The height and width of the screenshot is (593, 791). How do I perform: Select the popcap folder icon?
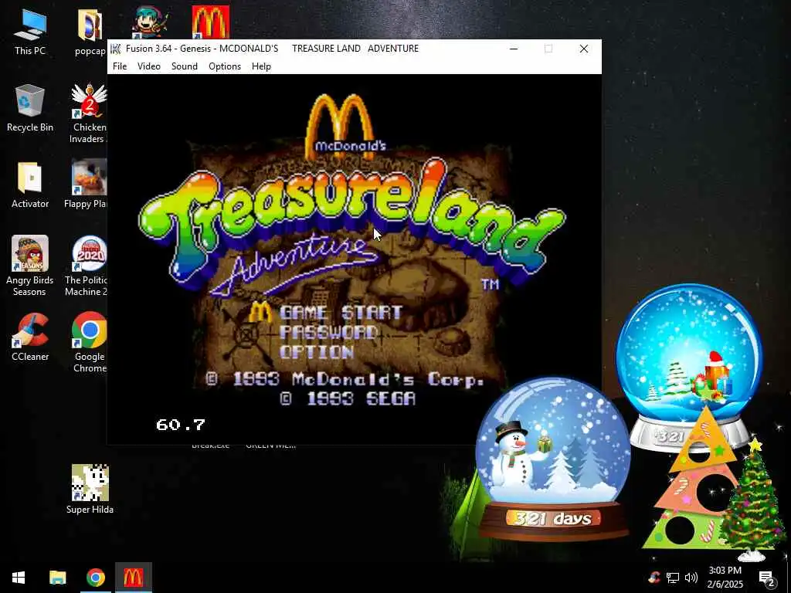[x=90, y=31]
